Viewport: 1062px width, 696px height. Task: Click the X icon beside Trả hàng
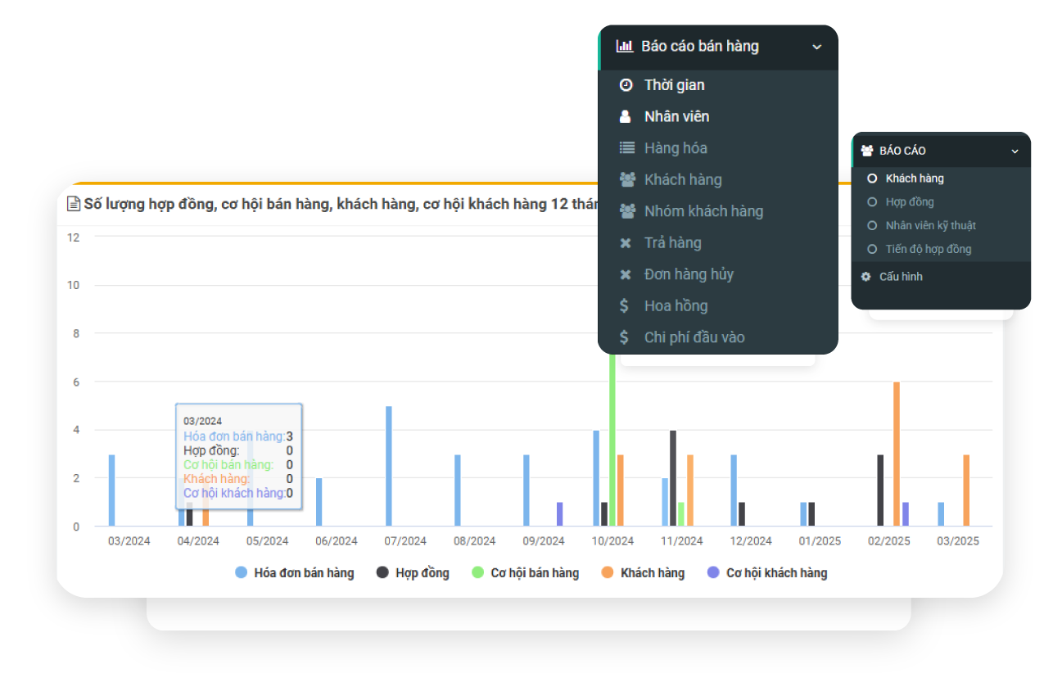[626, 243]
